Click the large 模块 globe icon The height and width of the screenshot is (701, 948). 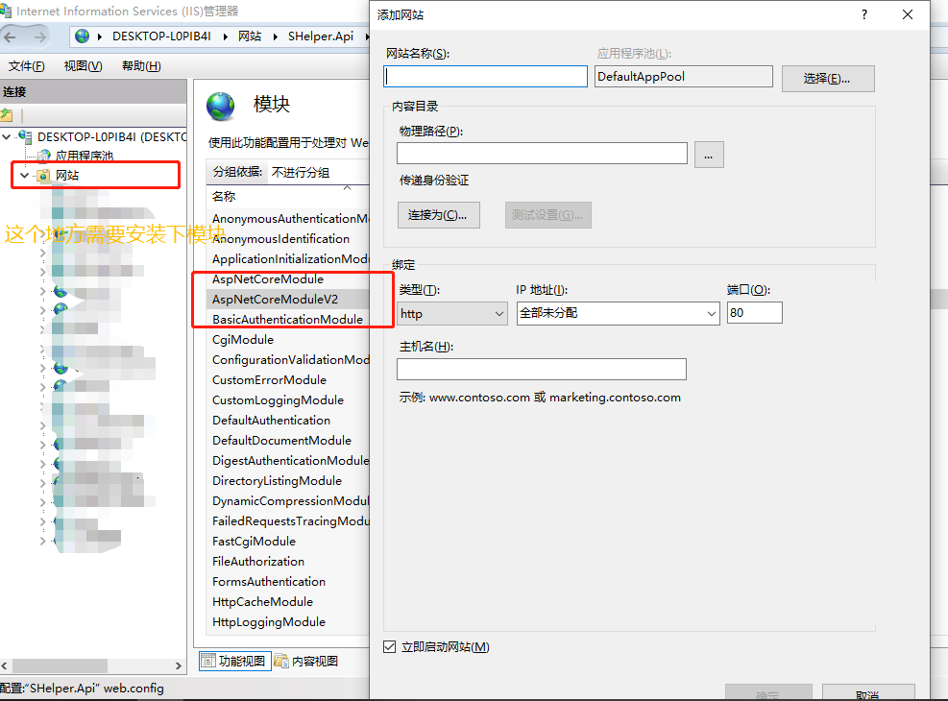coord(221,106)
